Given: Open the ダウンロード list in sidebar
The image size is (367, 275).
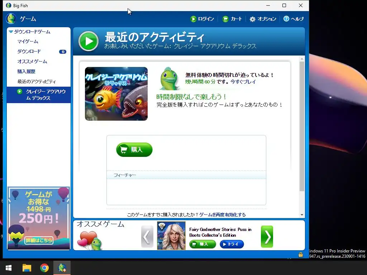Looking at the screenshot, I should 29,52.
